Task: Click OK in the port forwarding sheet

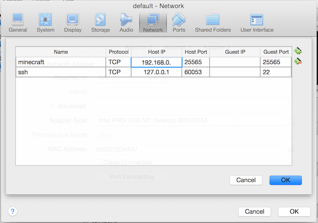Action: coord(286,180)
